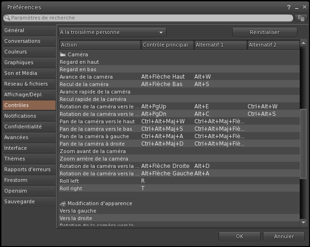The width and height of the screenshot is (310, 247).
Task: Click the Annuler button
Action: [x=284, y=236]
